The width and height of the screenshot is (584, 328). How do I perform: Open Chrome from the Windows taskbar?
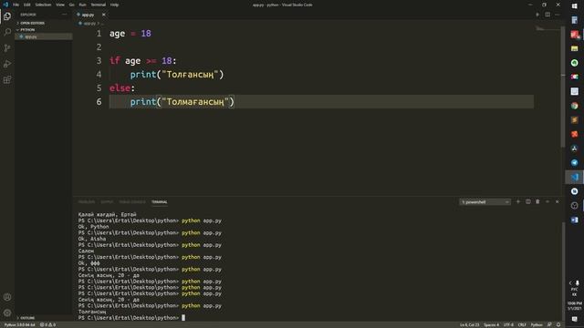point(574,106)
